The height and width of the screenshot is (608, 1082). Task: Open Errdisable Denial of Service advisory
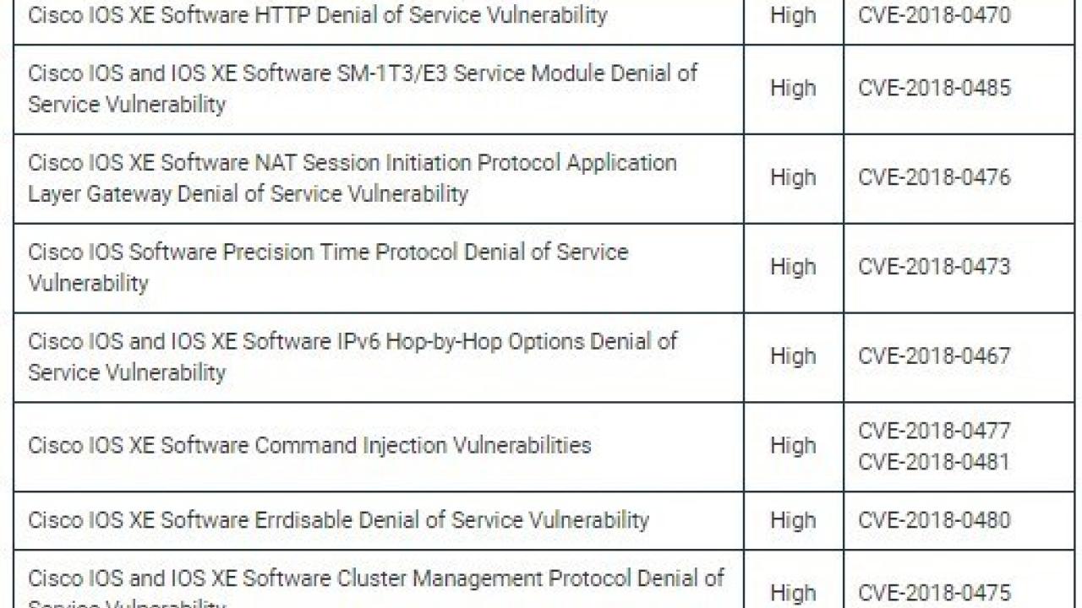338,520
